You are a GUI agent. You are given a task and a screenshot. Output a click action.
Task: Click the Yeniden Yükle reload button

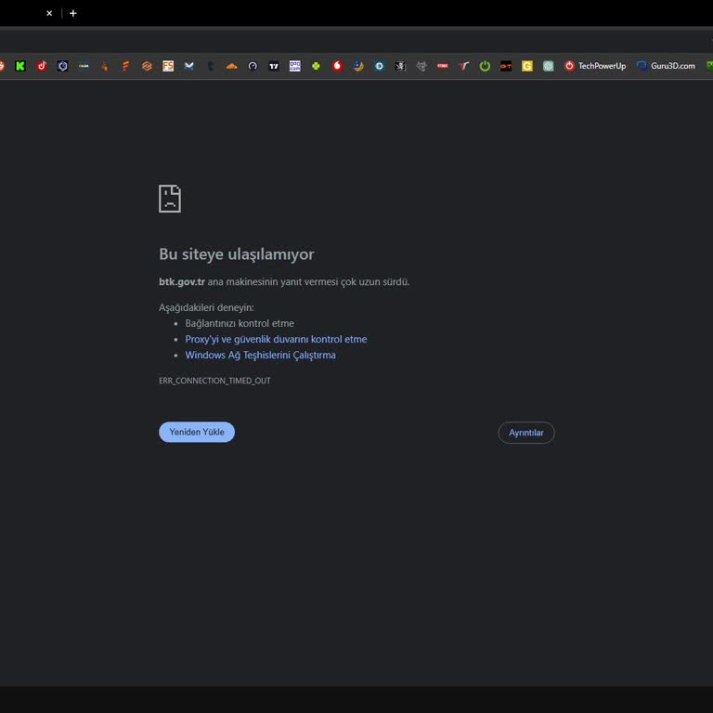click(x=197, y=432)
